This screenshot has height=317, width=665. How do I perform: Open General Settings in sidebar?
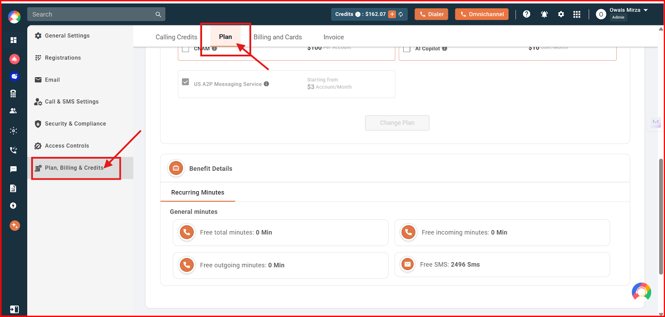80,36
